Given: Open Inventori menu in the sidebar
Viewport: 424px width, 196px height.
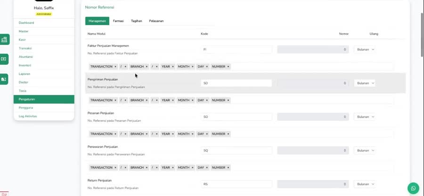Looking at the screenshot, I should pos(44,66).
